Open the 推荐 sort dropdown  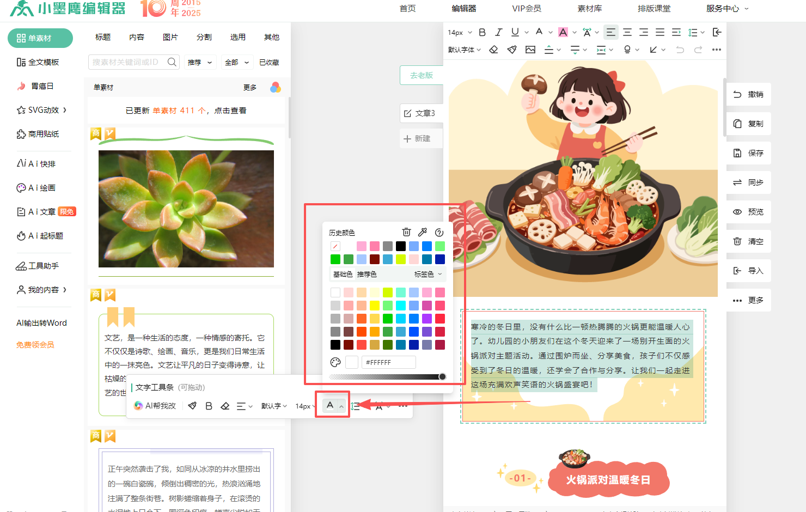pos(200,63)
